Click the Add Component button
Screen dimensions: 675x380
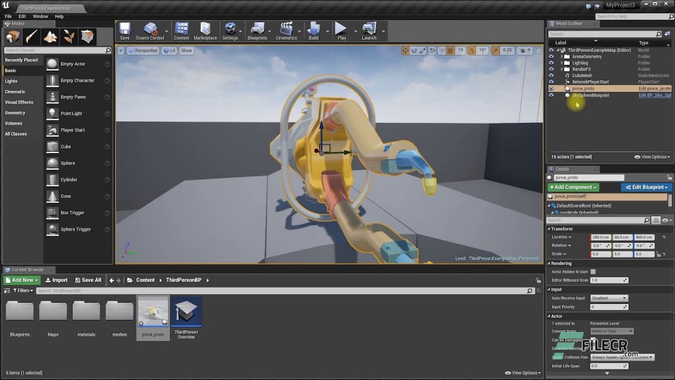[572, 187]
